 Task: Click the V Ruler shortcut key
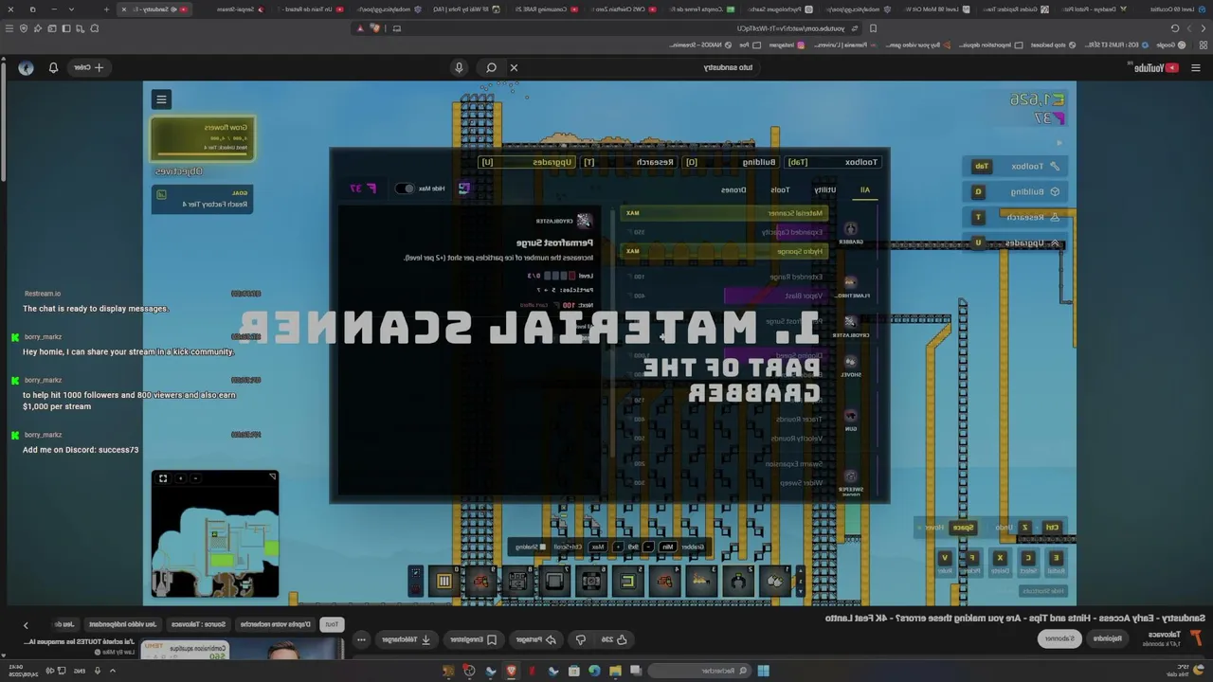(944, 558)
